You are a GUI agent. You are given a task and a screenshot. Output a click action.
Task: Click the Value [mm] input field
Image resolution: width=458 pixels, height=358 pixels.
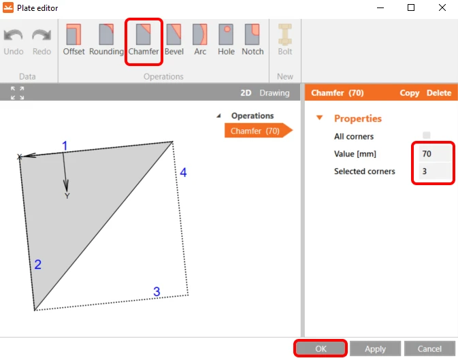434,154
